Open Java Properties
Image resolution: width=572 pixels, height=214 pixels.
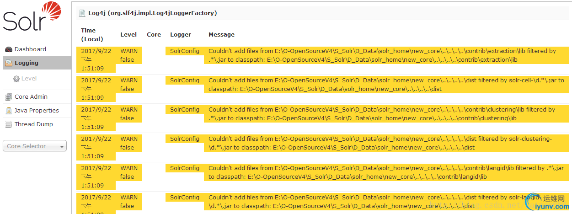pyautogui.click(x=37, y=111)
